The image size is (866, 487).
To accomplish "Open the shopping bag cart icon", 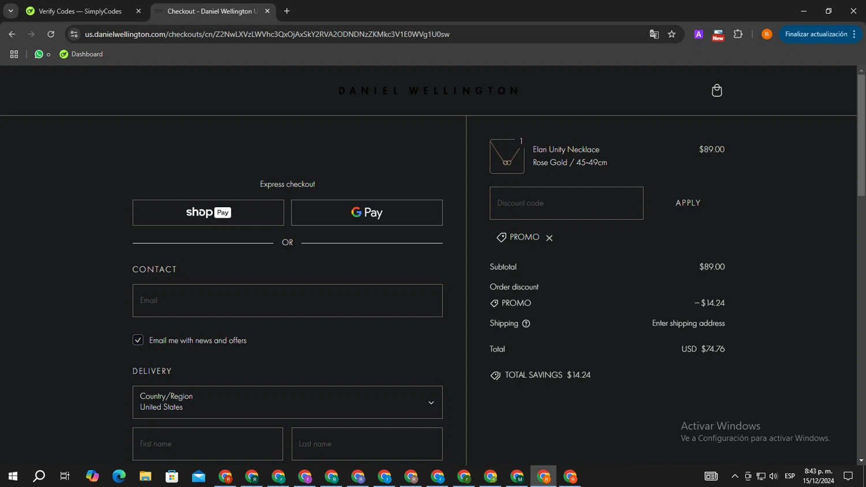I will tap(716, 91).
